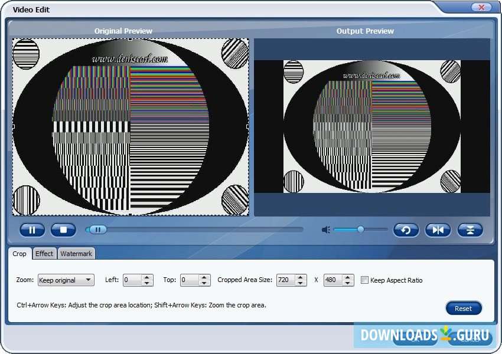
Task: Mute the preview audio speaker icon
Action: pyautogui.click(x=325, y=230)
